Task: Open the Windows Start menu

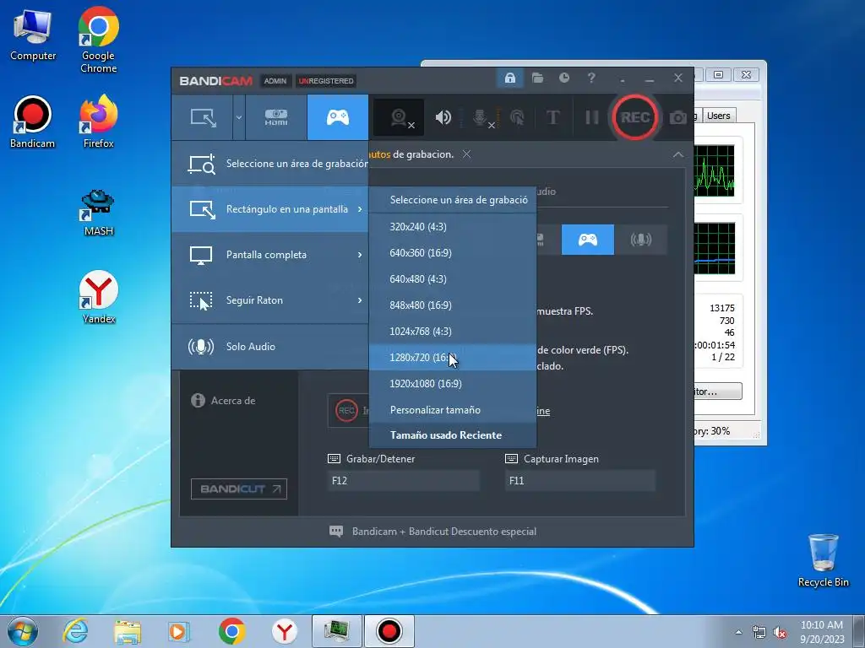Action: pyautogui.click(x=23, y=631)
